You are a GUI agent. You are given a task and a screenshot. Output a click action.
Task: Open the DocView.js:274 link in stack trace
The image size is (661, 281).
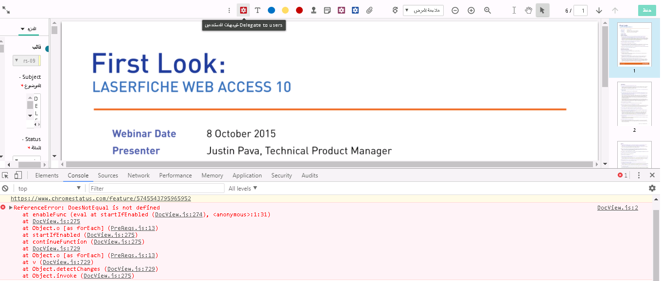[x=179, y=214]
